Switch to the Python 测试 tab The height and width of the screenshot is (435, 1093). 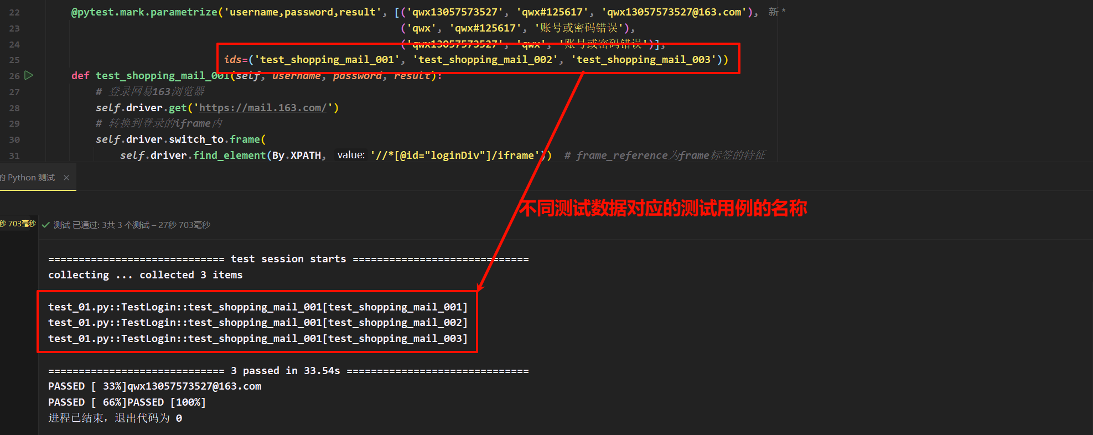[x=30, y=178]
